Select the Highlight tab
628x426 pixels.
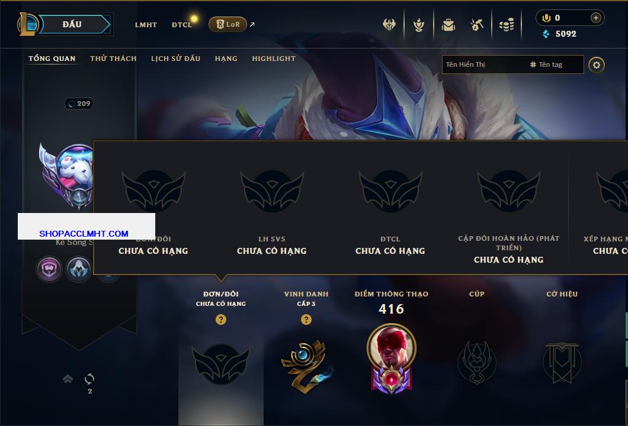coord(274,59)
